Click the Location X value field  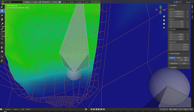coord(177,12)
